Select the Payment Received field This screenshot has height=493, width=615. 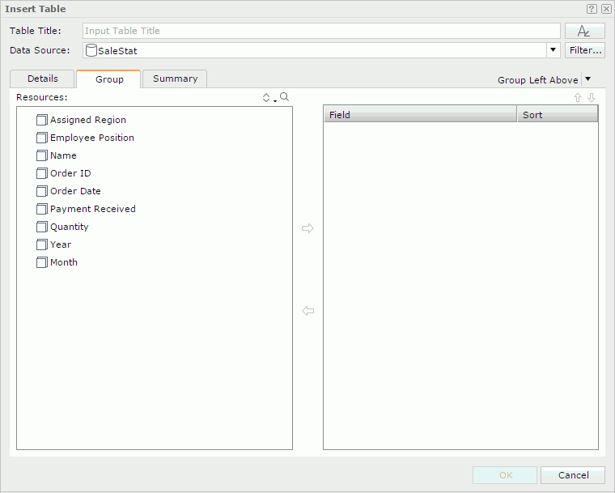click(92, 209)
